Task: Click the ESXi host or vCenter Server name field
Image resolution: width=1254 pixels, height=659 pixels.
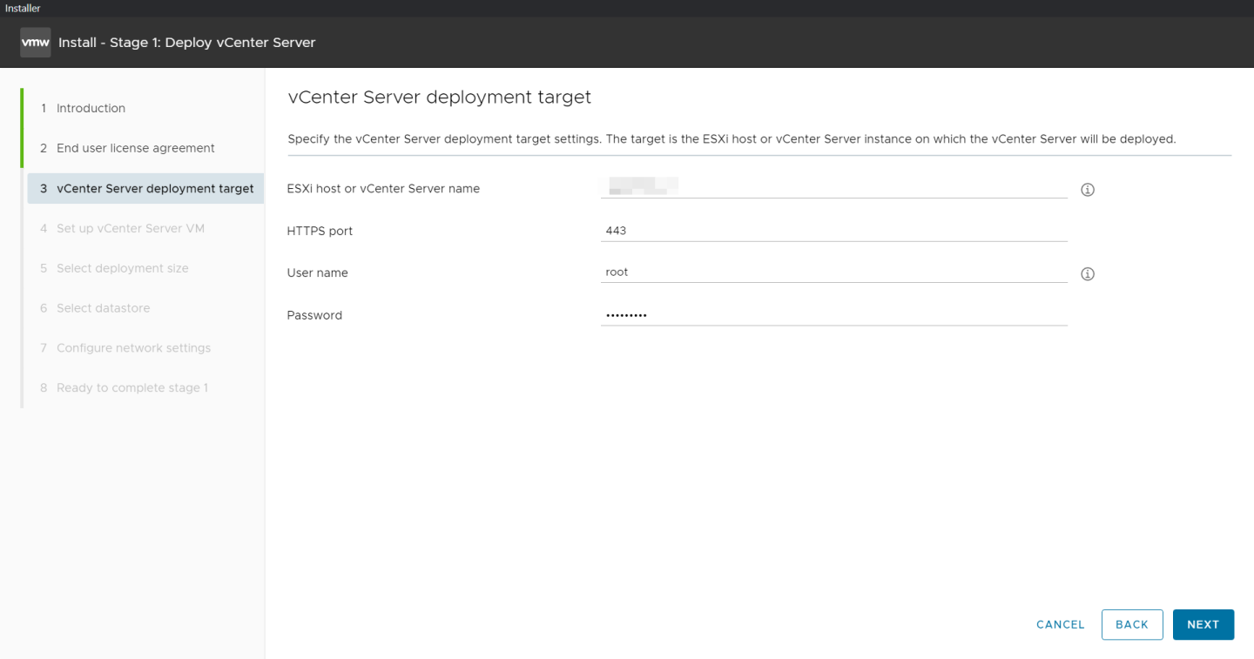Action: [833, 187]
